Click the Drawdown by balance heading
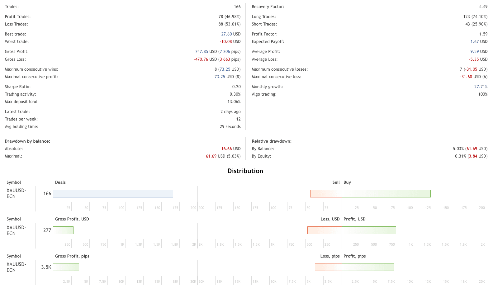Image resolution: width=493 pixels, height=289 pixels. (x=27, y=141)
